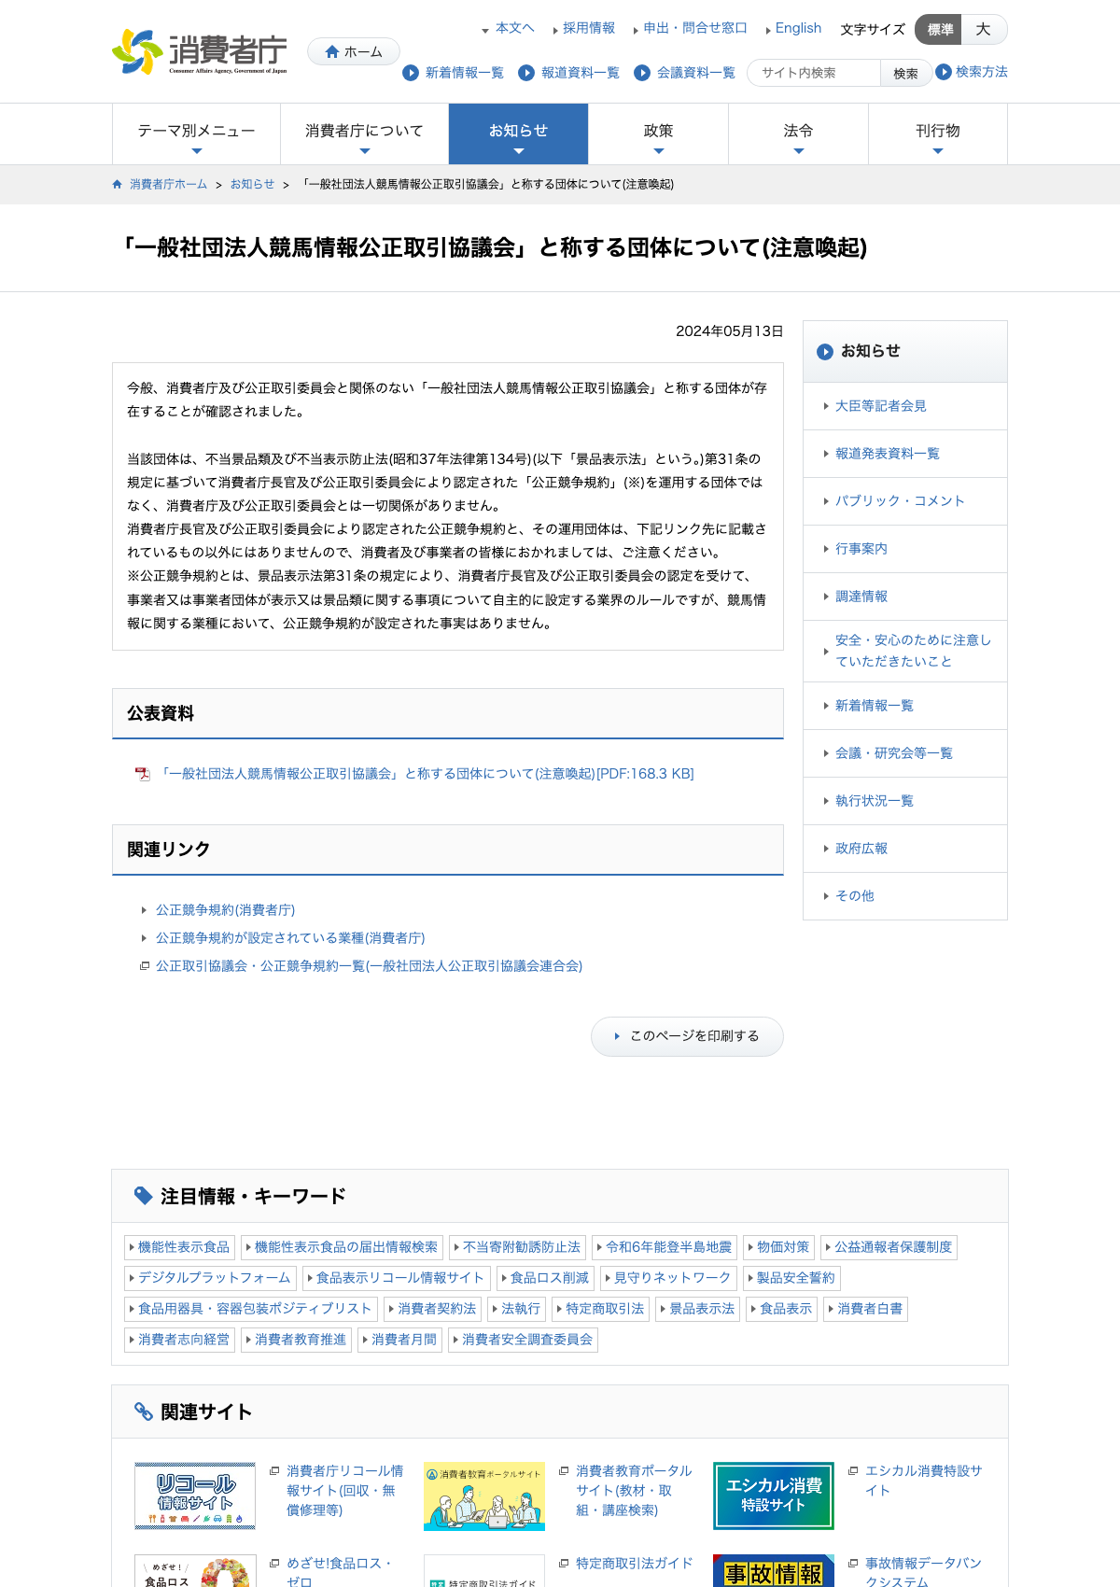The width and height of the screenshot is (1120, 1587).
Task: Open 特定商取引法 keyword tag
Action: click(601, 1309)
